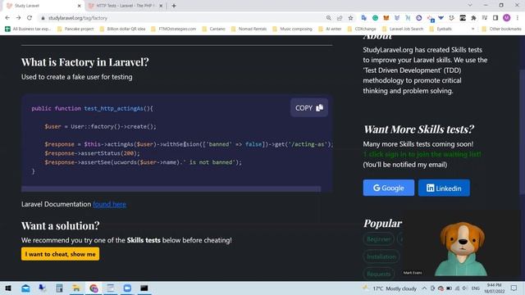Click the address bar URL
The image size is (525, 295).
(x=78, y=18)
